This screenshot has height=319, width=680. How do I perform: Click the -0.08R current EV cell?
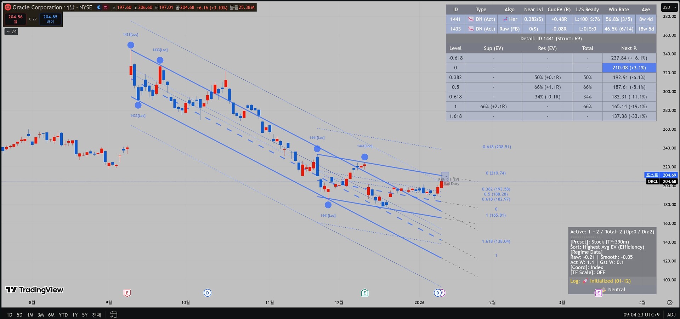[x=559, y=29]
